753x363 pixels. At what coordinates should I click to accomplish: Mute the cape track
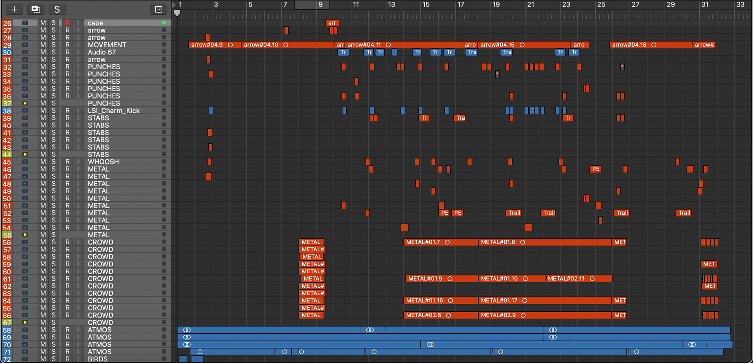[x=43, y=23]
